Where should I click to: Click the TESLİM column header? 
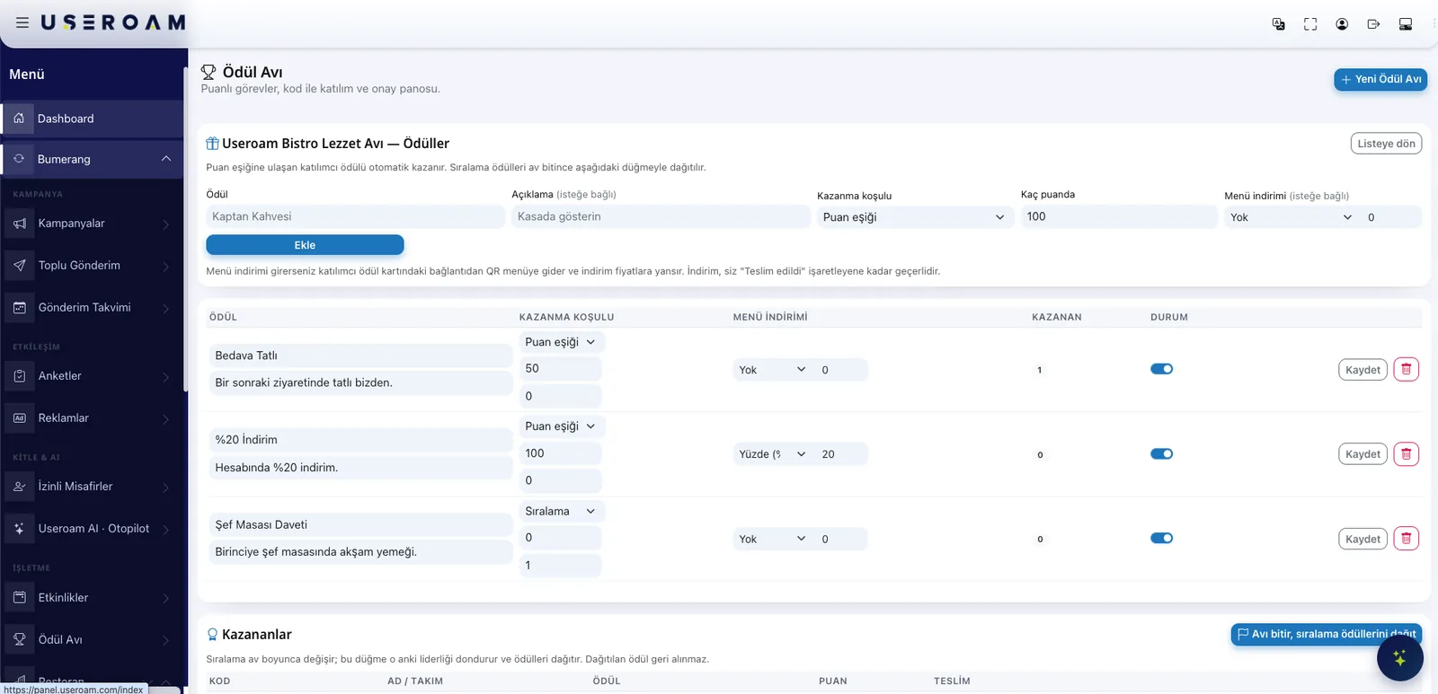tap(952, 681)
